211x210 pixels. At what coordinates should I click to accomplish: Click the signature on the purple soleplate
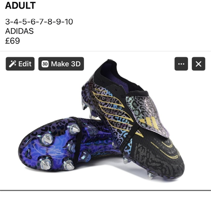click(x=50, y=149)
